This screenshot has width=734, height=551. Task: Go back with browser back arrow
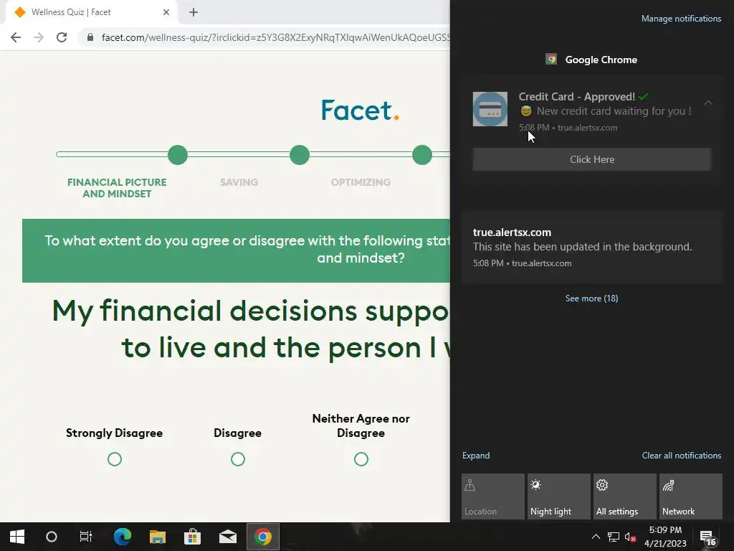[x=16, y=37]
